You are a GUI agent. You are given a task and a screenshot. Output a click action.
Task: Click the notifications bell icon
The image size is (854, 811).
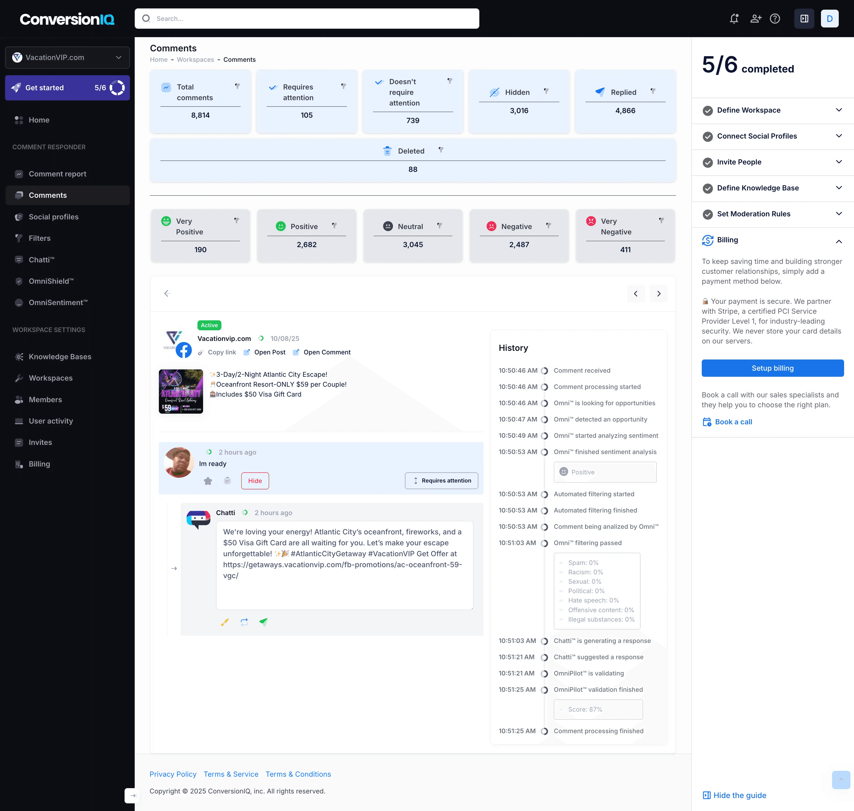pos(734,19)
